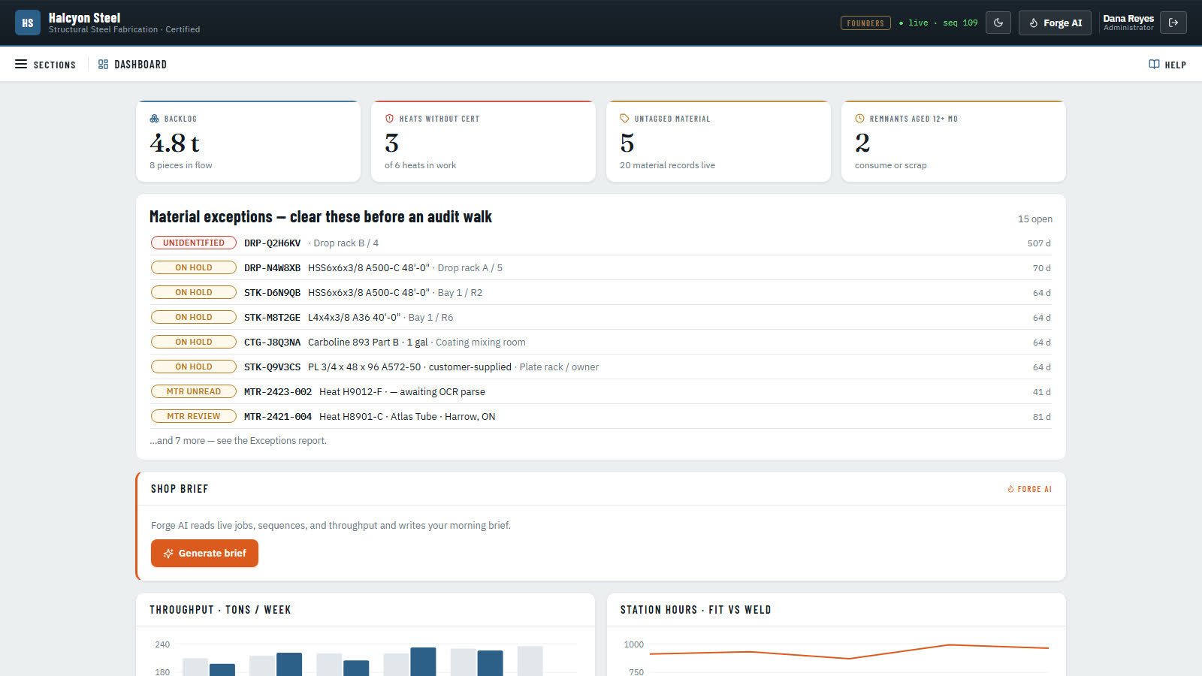Click the live seq 109 status indicator
Viewport: 1202px width, 676px height.
[x=938, y=23]
